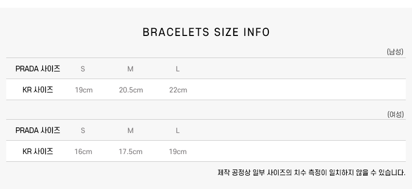
Task: Click the 22cm measurement cell
Action: (178, 90)
